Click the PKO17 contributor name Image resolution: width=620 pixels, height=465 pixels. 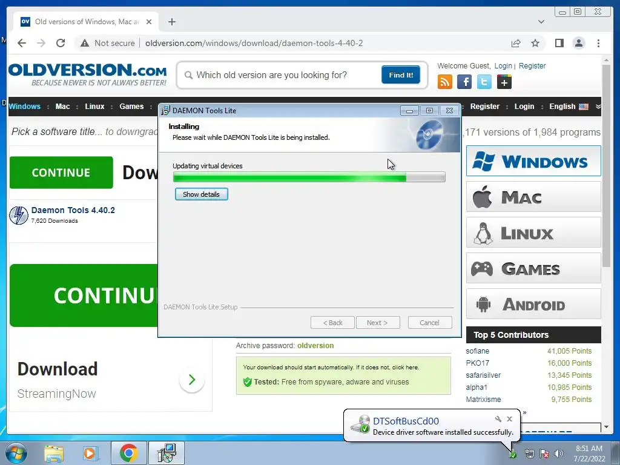[477, 363]
